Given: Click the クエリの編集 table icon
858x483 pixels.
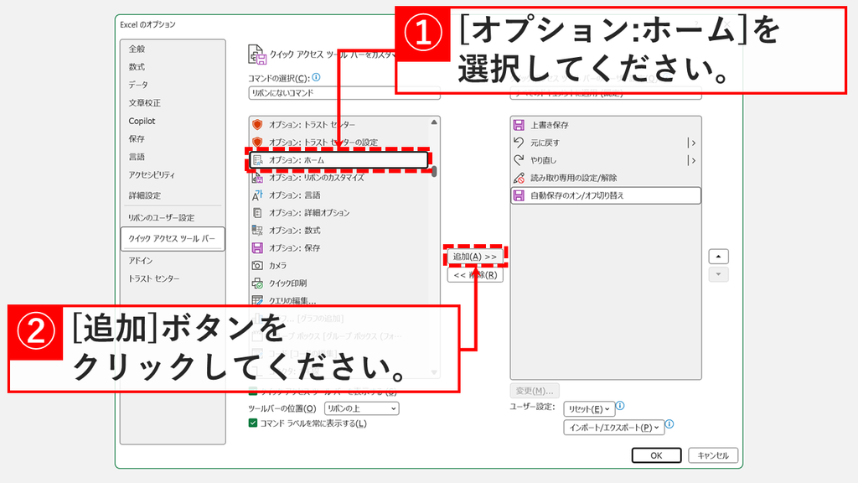Looking at the screenshot, I should [257, 300].
